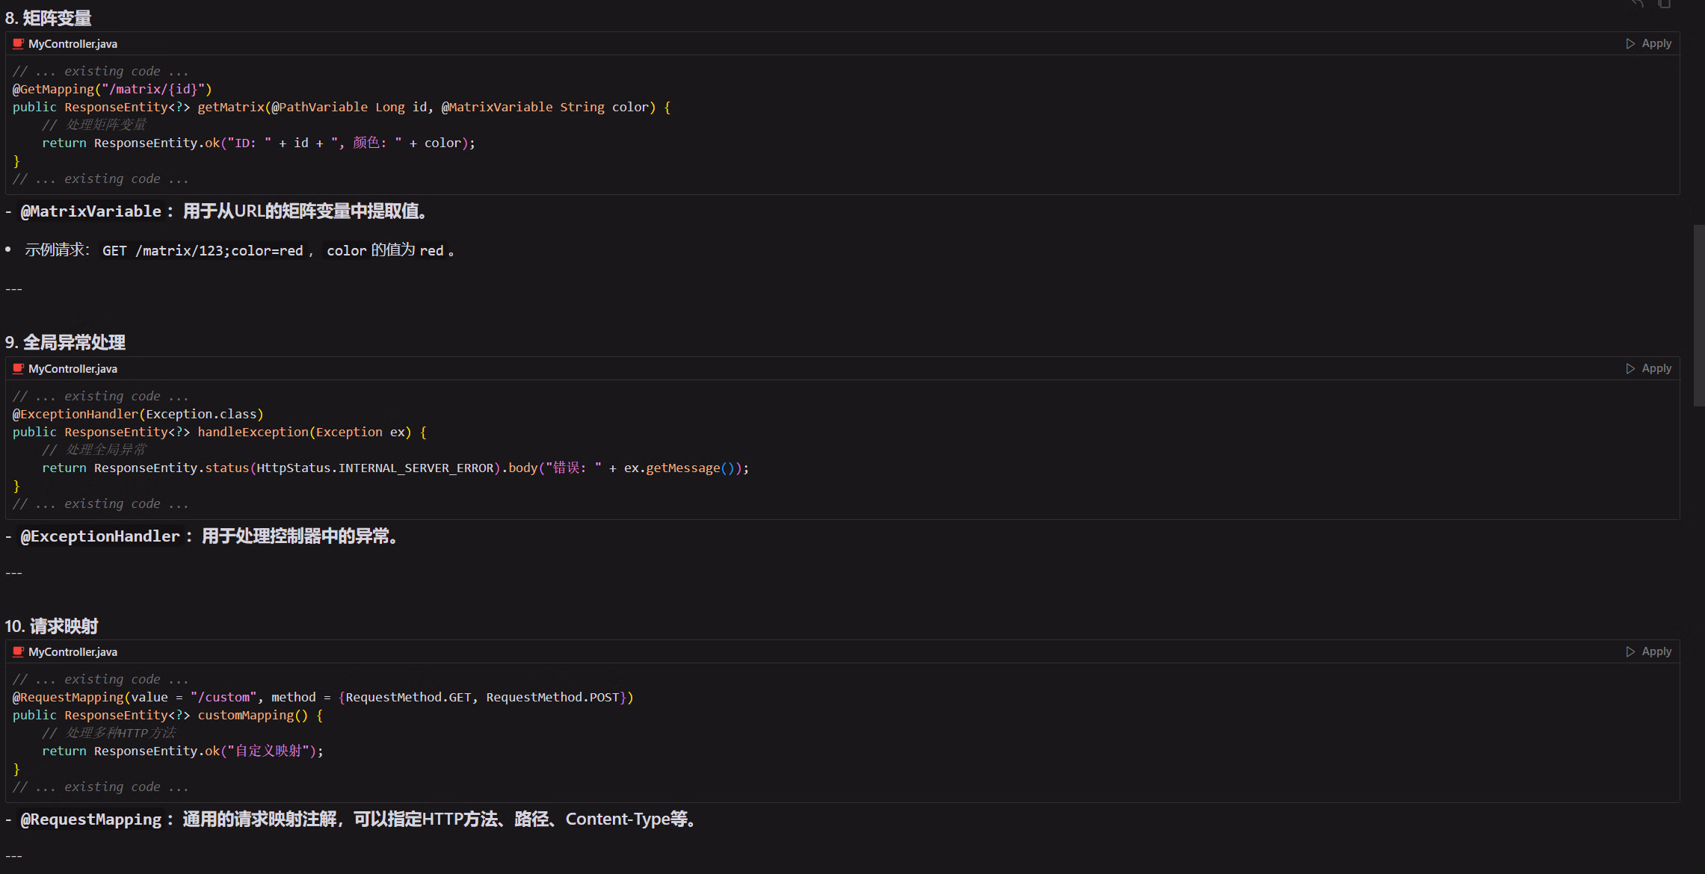Viewport: 1705px width, 874px height.
Task: Click the reply arrow icon at top right
Action: click(x=1637, y=4)
